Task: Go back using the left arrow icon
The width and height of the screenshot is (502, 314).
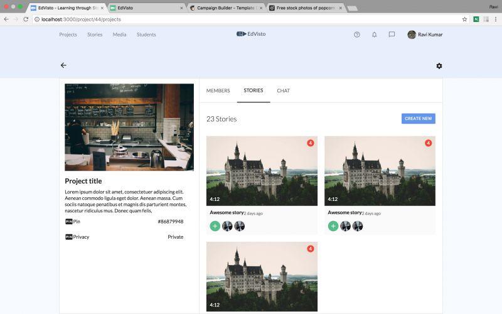Action: click(x=63, y=65)
